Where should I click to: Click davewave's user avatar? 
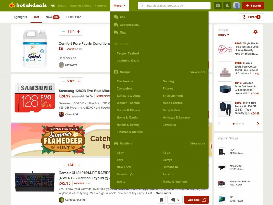point(61,65)
